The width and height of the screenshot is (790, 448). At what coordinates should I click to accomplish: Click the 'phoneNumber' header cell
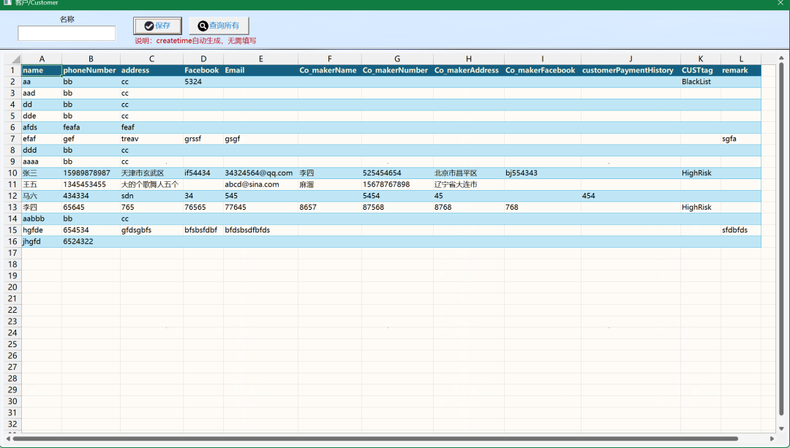click(x=91, y=70)
